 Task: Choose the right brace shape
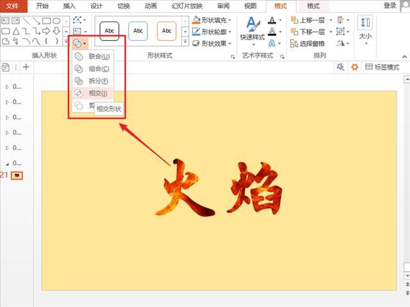[x=57, y=41]
